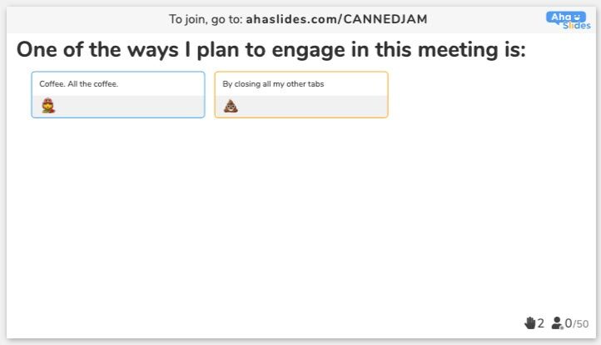This screenshot has height=345, width=601.
Task: Click the word Slides in the logo
Action: 577,26
